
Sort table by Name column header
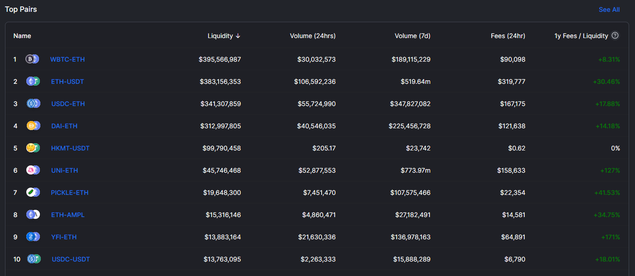click(x=22, y=36)
